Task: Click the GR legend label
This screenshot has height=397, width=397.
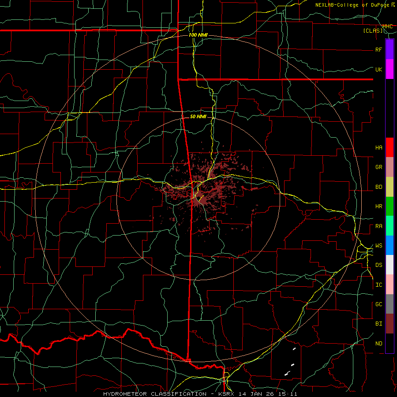Action: [x=379, y=167]
